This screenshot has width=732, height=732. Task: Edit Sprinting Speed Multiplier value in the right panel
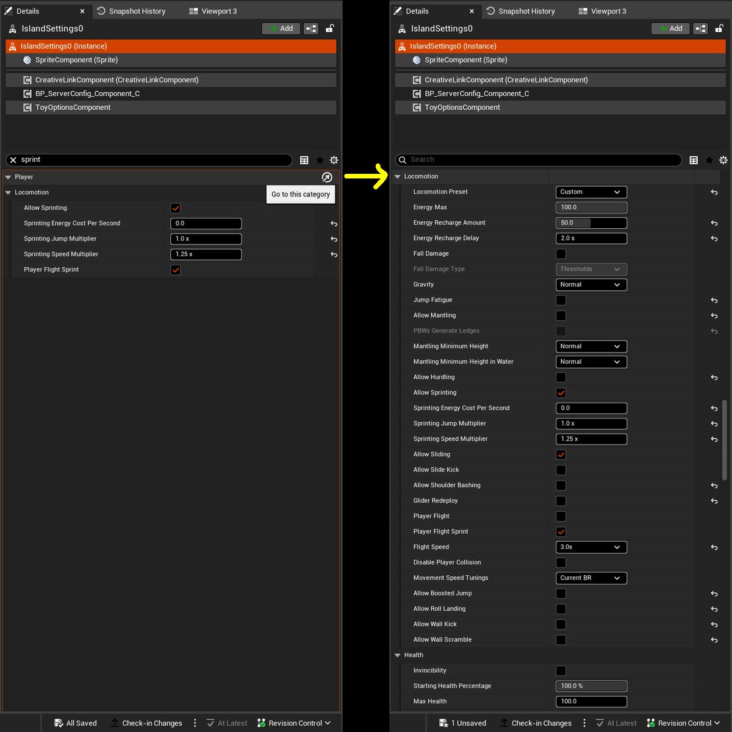(x=591, y=439)
